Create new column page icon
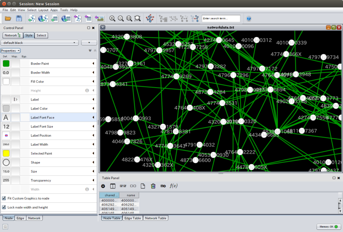The width and height of the screenshot is (343, 232). pyautogui.click(x=143, y=186)
